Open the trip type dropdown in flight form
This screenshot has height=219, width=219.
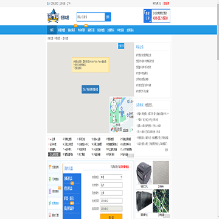(x=111, y=177)
